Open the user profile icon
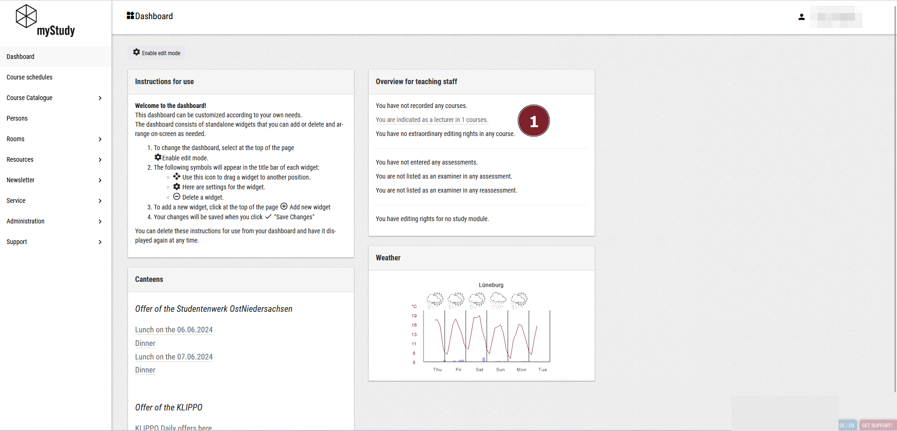 [801, 17]
